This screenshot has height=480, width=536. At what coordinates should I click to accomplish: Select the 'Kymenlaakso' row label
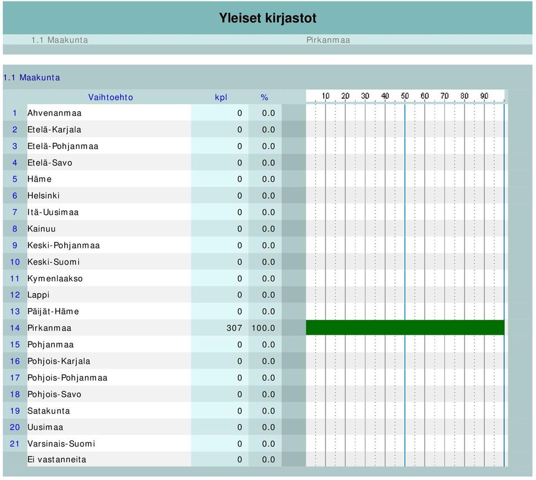(x=55, y=279)
